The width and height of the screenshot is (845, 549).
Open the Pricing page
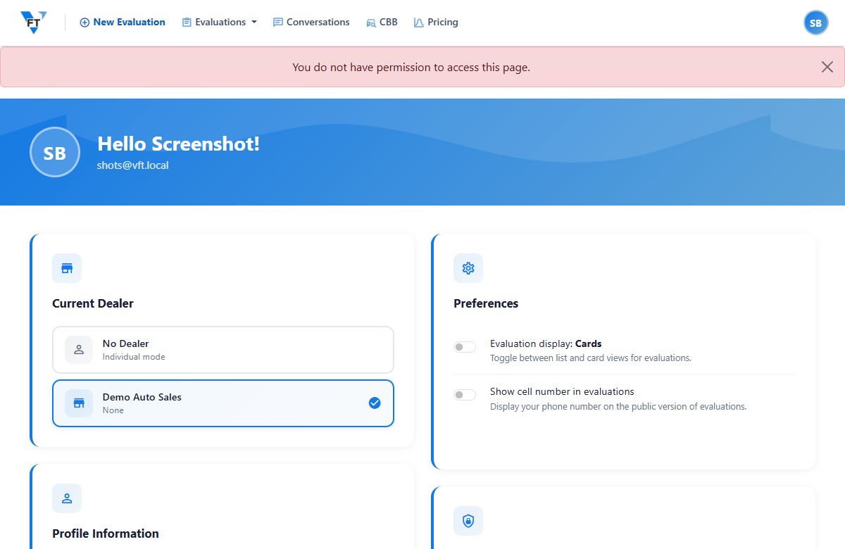tap(436, 23)
